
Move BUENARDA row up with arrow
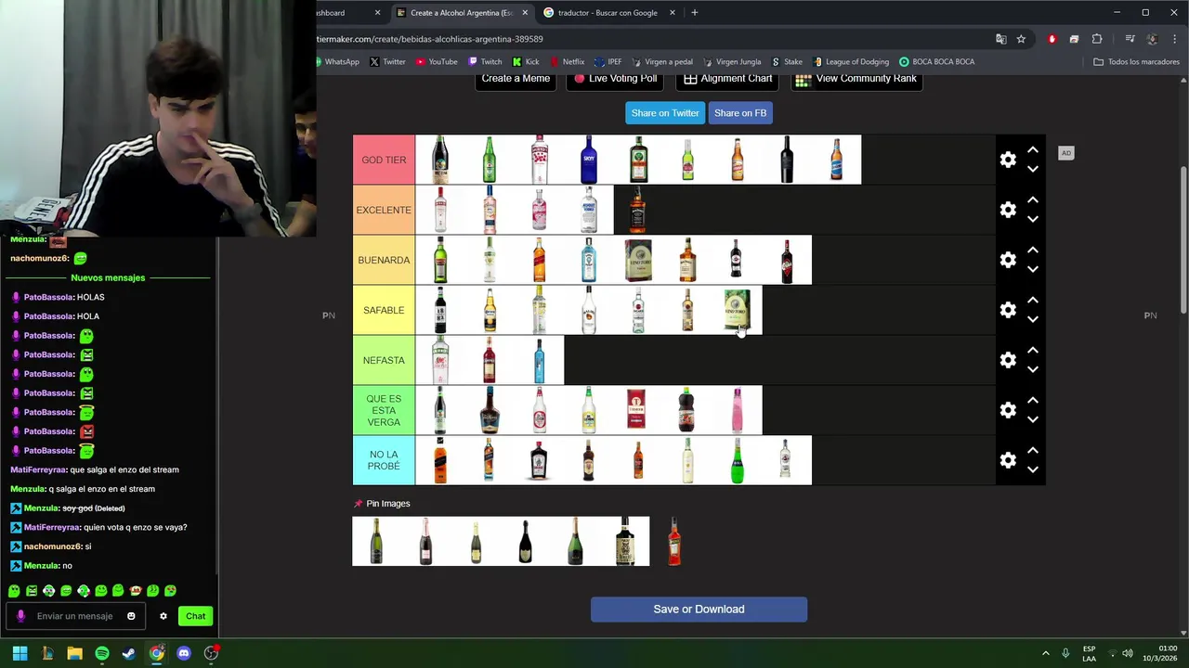(x=1033, y=250)
